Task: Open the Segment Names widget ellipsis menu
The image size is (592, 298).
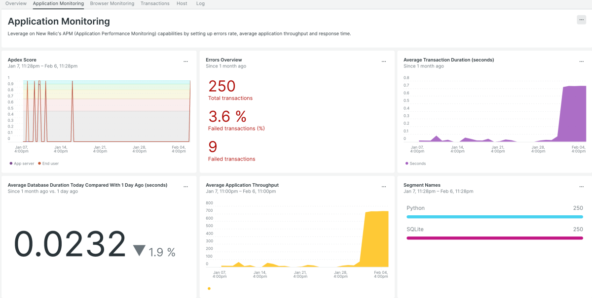Action: click(581, 187)
